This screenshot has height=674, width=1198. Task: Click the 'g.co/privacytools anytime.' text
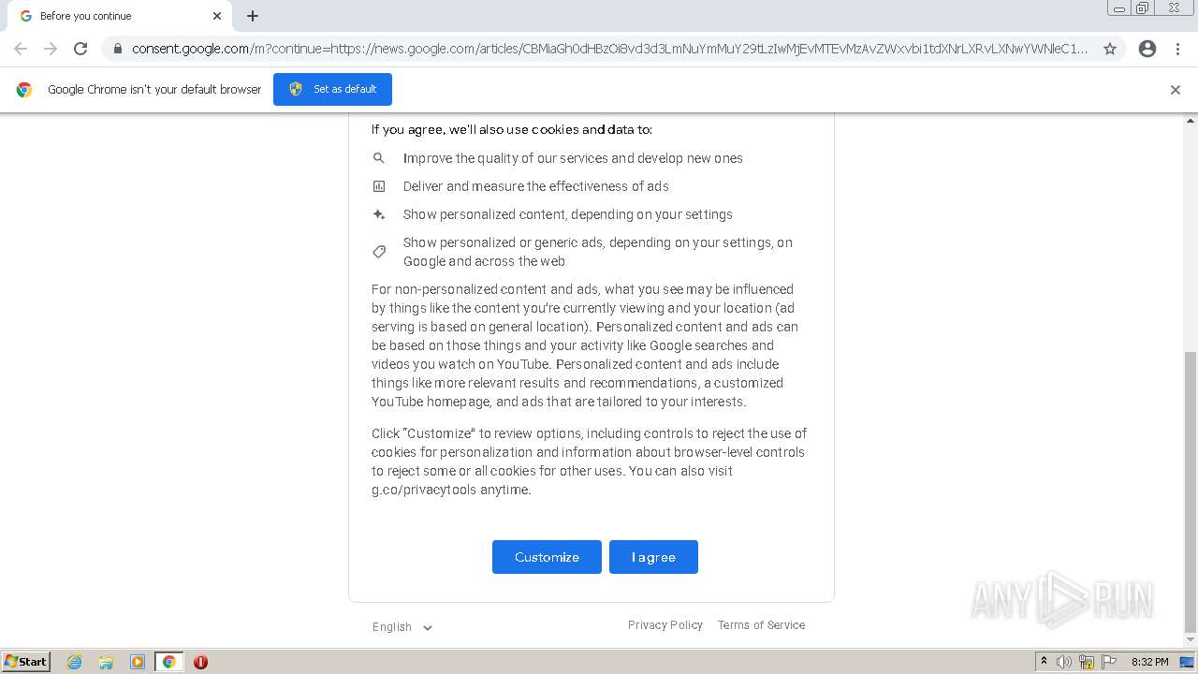pyautogui.click(x=451, y=490)
